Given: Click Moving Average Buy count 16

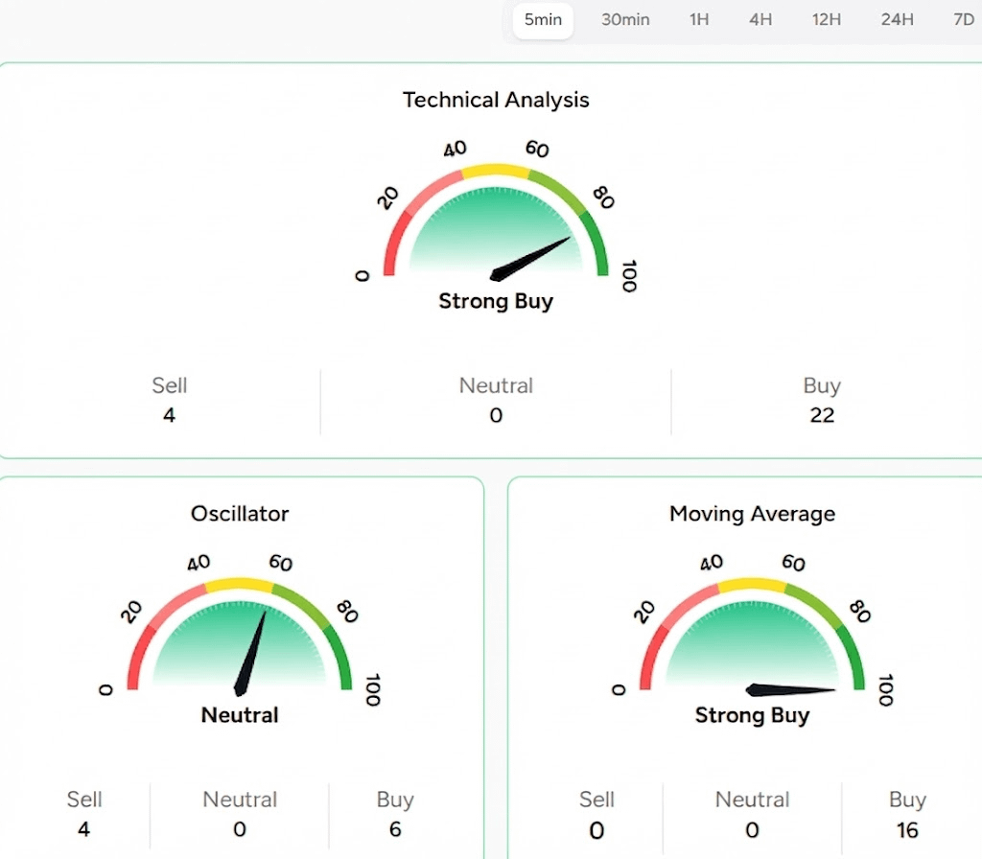Looking at the screenshot, I should (x=907, y=830).
